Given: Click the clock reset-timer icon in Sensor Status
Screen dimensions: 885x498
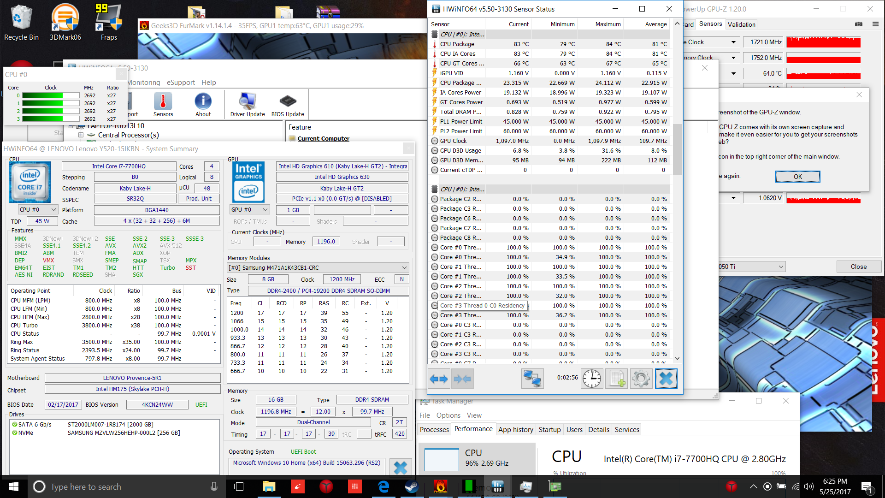Looking at the screenshot, I should click(x=592, y=379).
